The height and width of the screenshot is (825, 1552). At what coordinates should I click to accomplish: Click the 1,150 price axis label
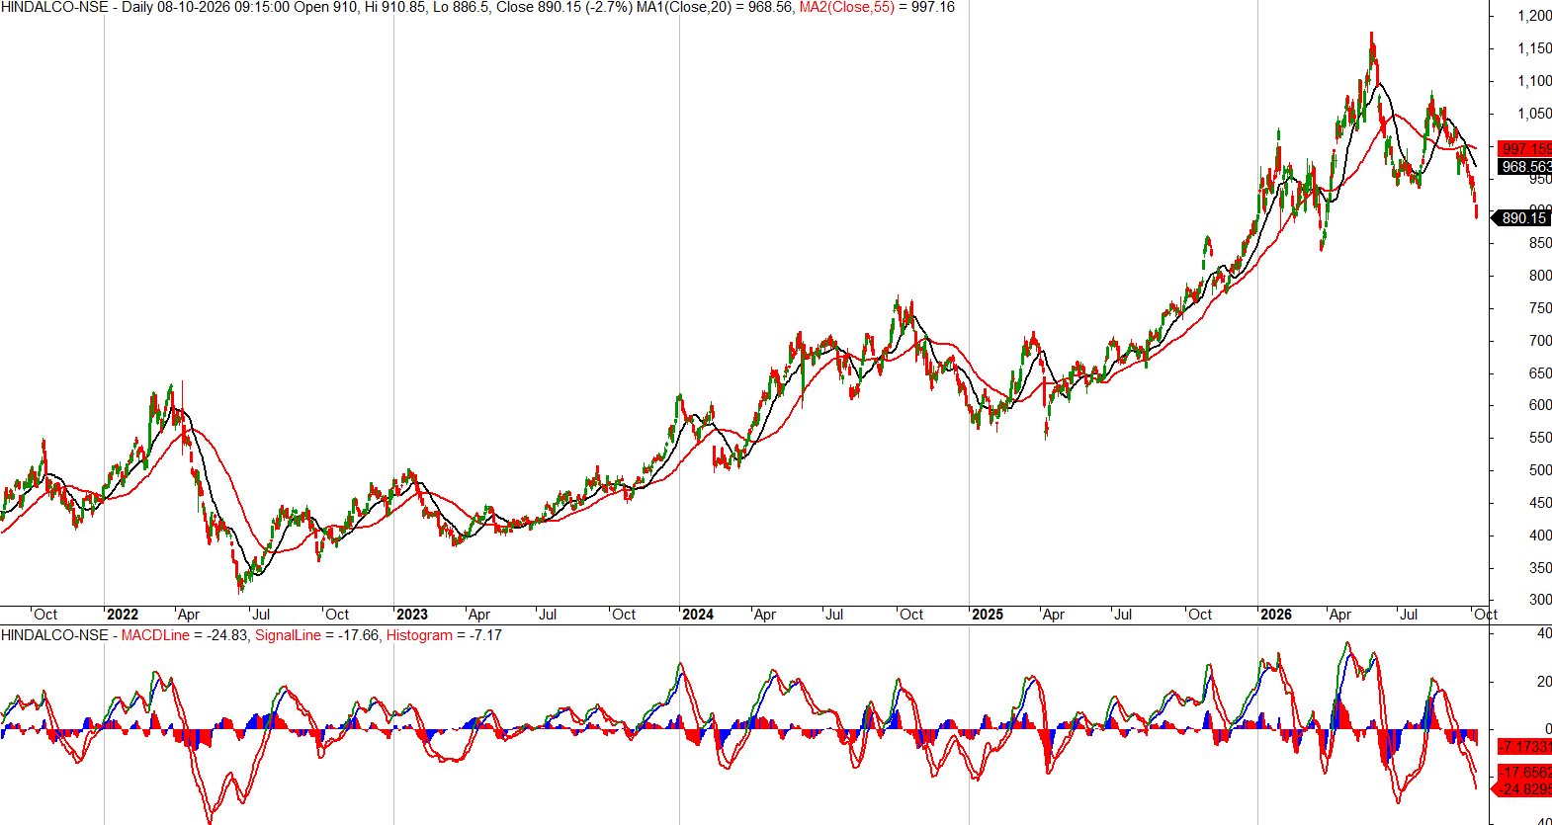1534,48
